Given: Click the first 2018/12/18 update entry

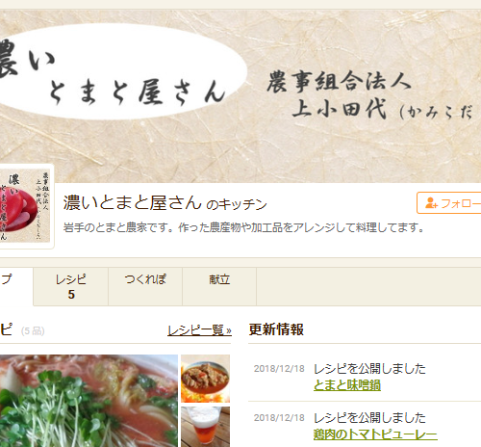Looking at the screenshot, I should click(365, 377).
